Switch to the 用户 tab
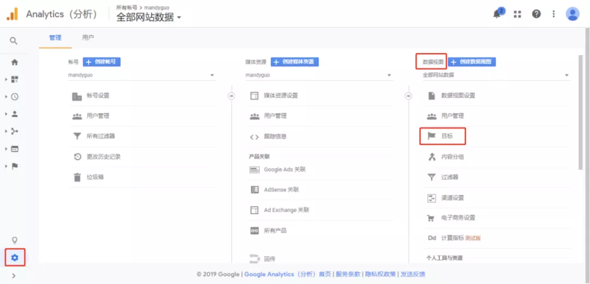This screenshot has height=284, width=590. point(87,38)
